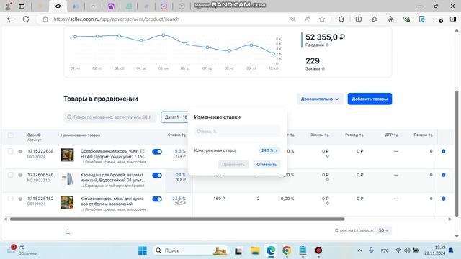This screenshot has width=461, height=259.
Task: Sort by ДРР column
Action: [391, 135]
